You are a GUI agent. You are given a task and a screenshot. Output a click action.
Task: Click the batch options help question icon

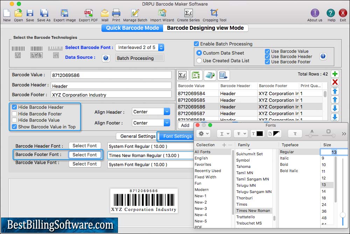[323, 56]
